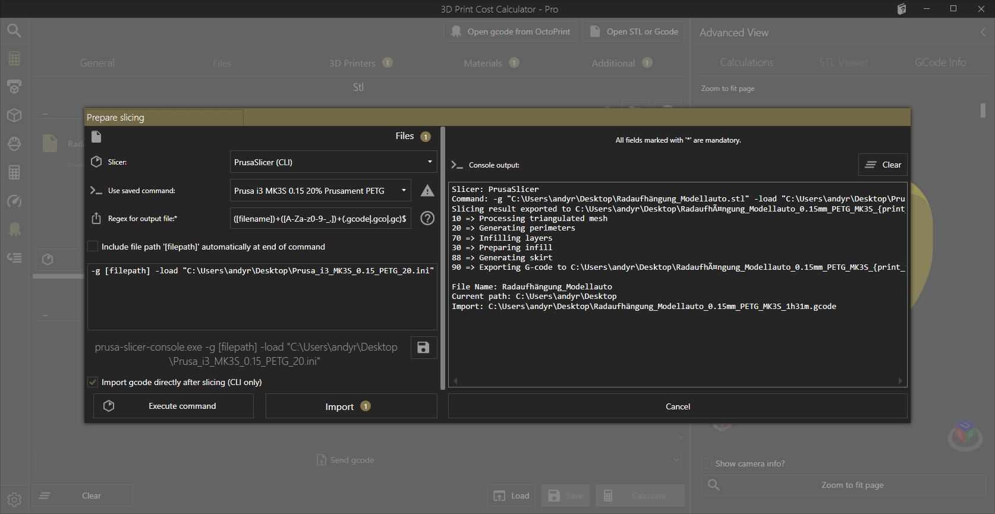Click the Zoom to fit page button at bottom
Screen dimensions: 995x514
click(x=843, y=485)
